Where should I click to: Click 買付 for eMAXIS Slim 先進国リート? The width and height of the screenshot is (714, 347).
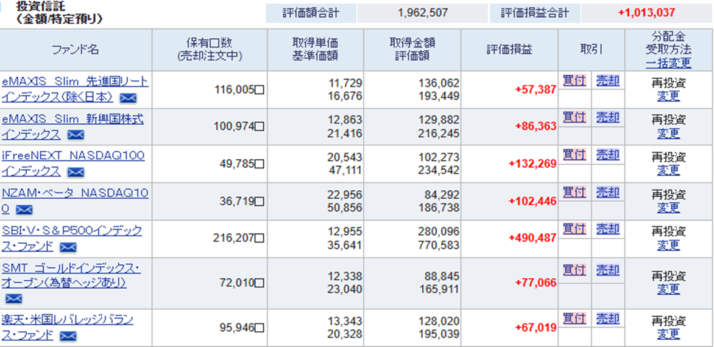(574, 80)
